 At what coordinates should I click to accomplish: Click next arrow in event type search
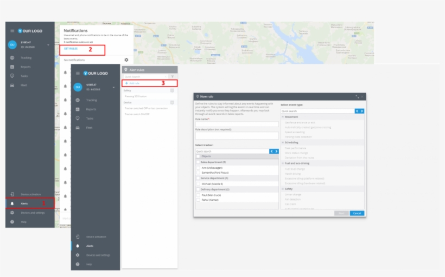click(x=362, y=111)
